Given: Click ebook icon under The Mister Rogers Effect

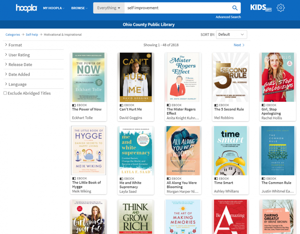Looking at the screenshot, I should click(x=169, y=105).
